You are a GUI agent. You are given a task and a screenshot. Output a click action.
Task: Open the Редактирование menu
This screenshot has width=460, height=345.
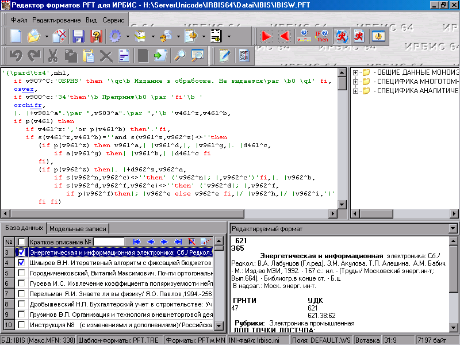click(x=56, y=20)
